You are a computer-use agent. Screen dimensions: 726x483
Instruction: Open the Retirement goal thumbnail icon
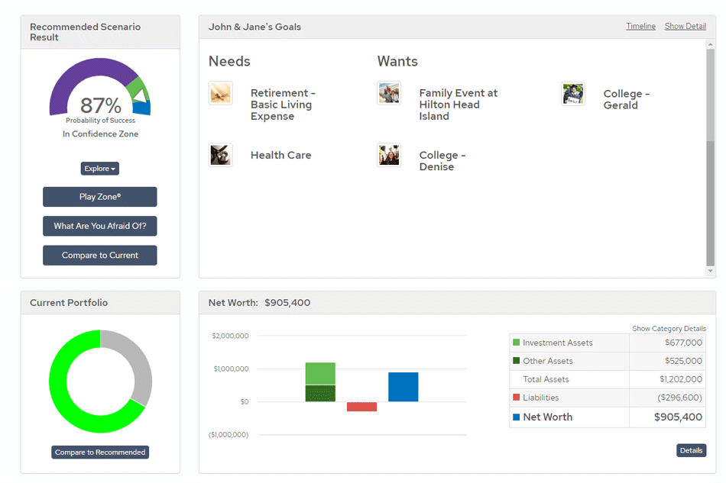(x=220, y=93)
